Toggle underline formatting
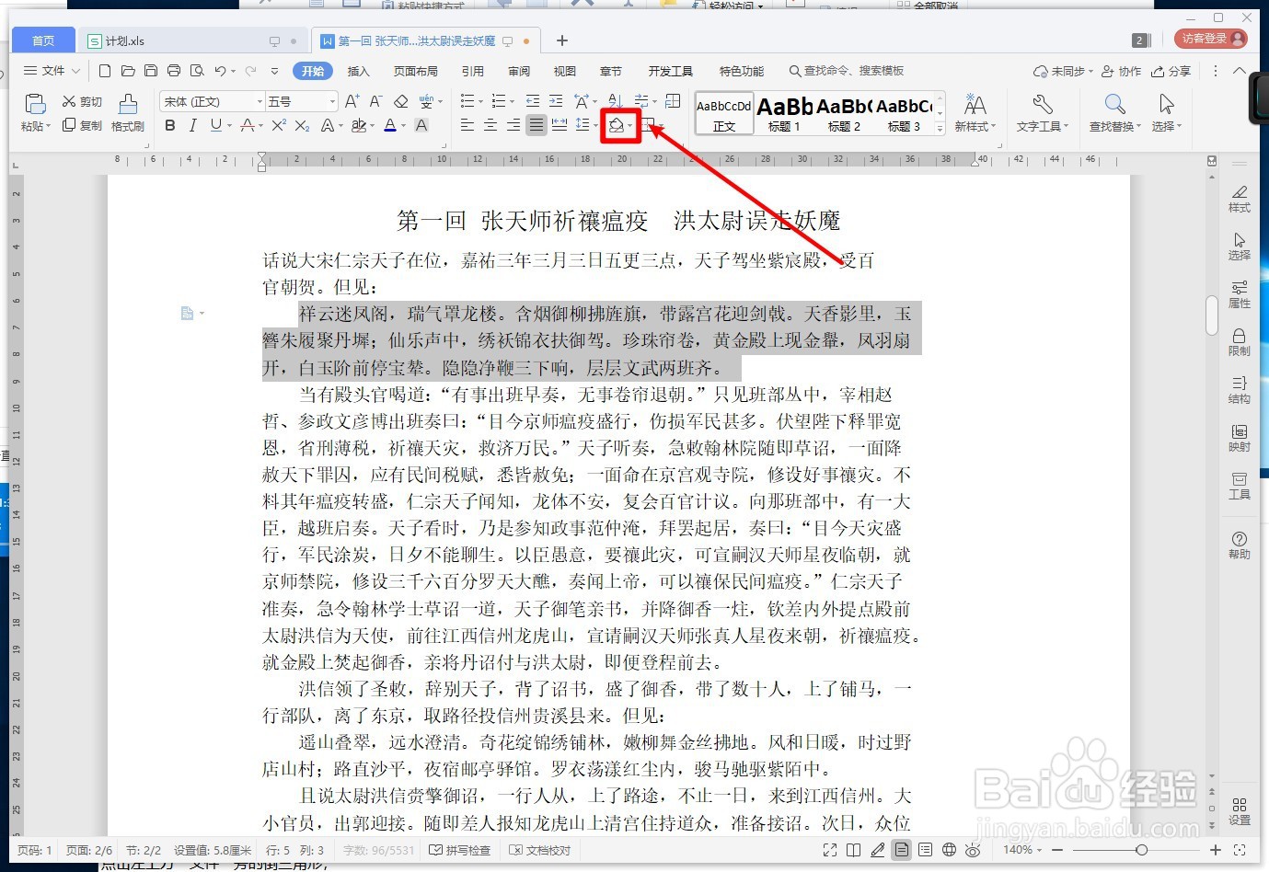Viewport: 1269px width, 872px height. [215, 125]
